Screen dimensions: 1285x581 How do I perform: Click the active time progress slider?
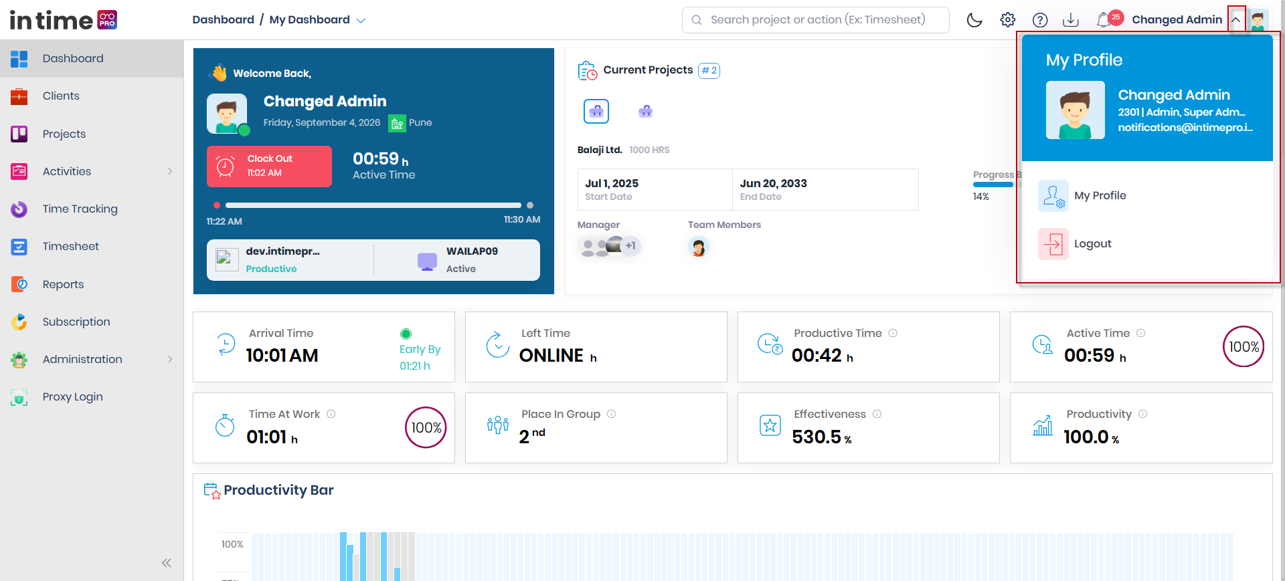tap(373, 205)
